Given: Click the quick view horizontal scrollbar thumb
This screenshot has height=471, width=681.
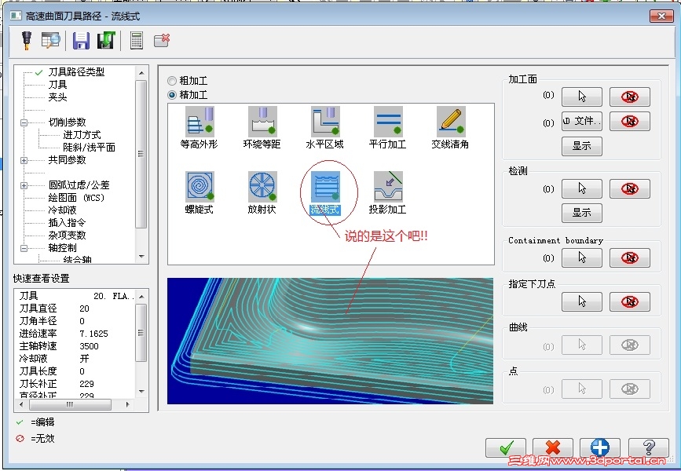Looking at the screenshot, I should [x=70, y=404].
